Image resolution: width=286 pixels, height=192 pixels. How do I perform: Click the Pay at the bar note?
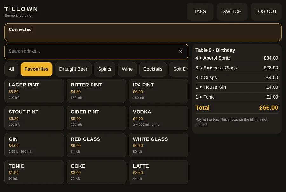[231, 122]
